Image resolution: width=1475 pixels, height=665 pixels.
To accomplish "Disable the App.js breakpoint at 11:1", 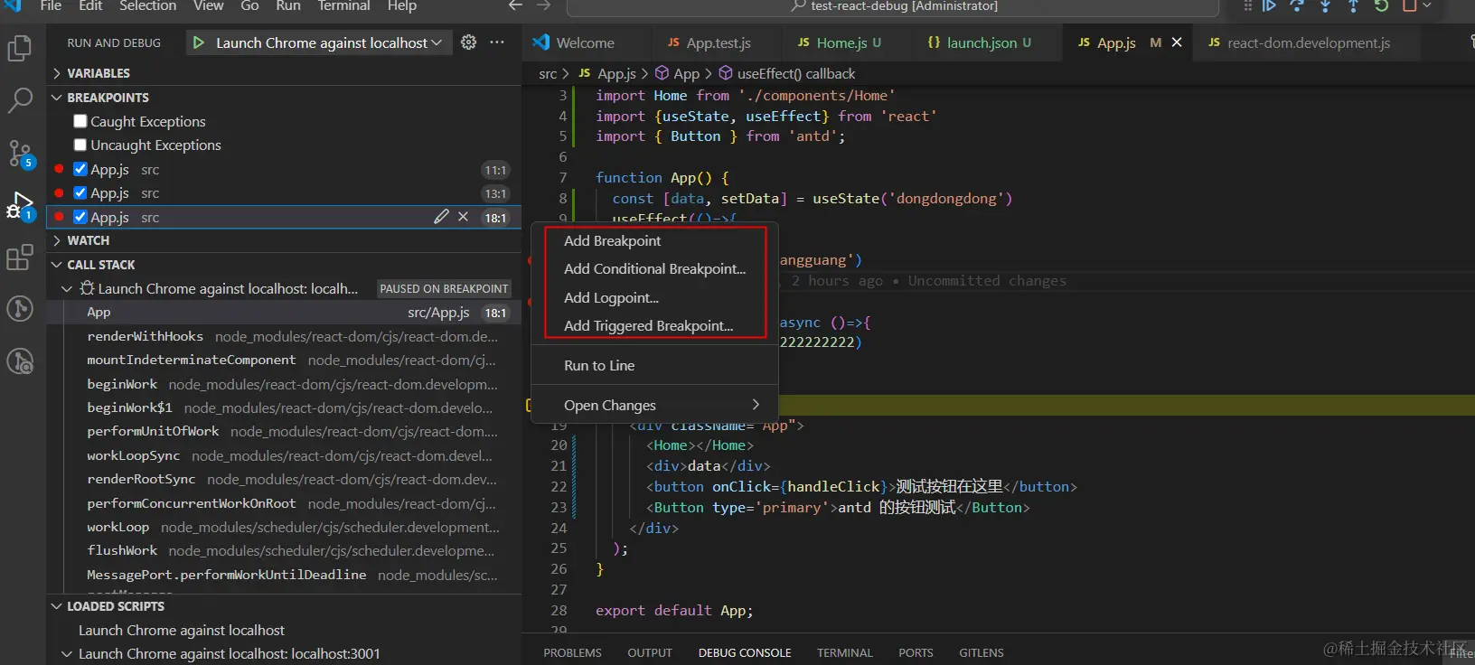I will coord(80,169).
